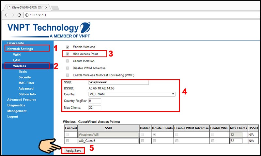Open Network Settings menu

coord(20,49)
